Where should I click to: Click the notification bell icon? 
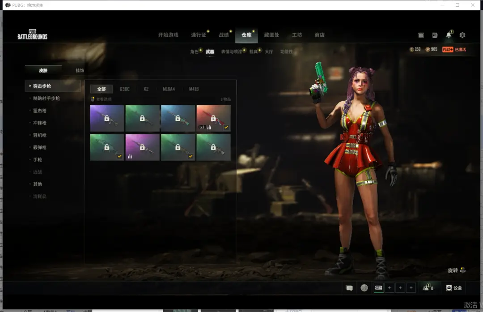(x=448, y=35)
